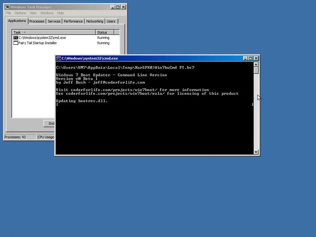Click jeff@coderforlife.com in the console
The width and height of the screenshot is (316, 237).
click(x=119, y=82)
